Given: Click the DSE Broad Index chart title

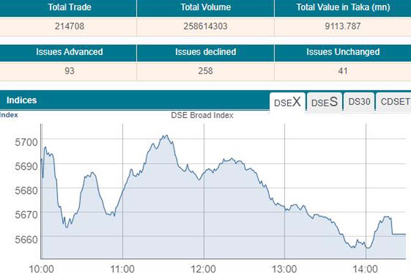Looking at the screenshot, I should 202,116.
